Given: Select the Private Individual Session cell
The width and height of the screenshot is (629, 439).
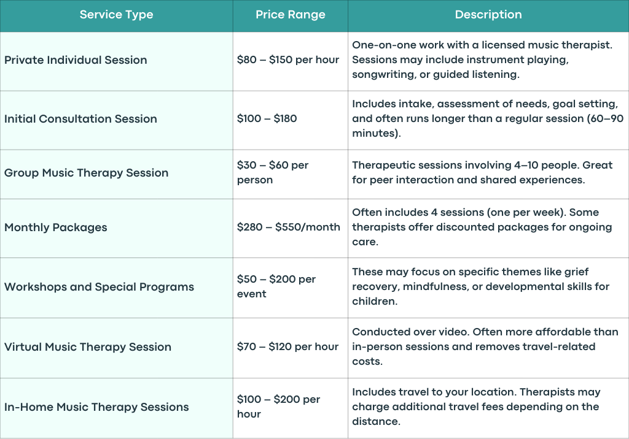Looking at the screenshot, I should pyautogui.click(x=116, y=61).
